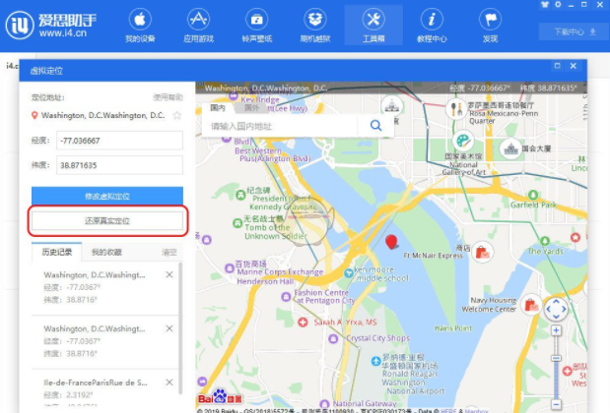The image size is (610, 413).
Task: Click the Tomb of the Unknown Soldier marker
Action: (x=237, y=223)
